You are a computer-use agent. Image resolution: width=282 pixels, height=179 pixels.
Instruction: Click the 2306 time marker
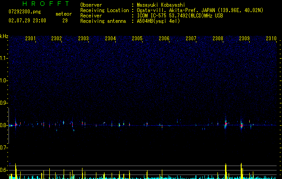point(164,38)
